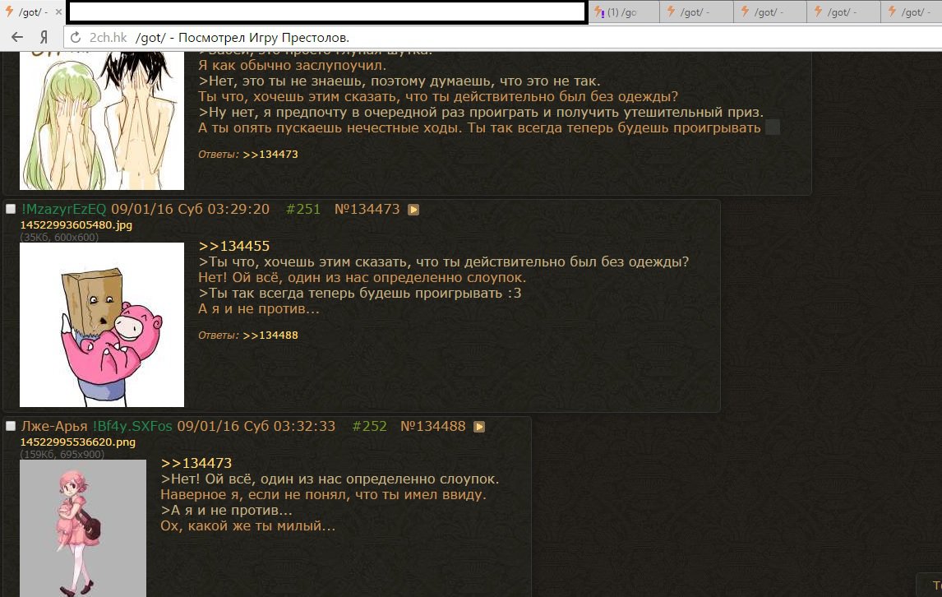Close the first /got/ tab
Viewport: 942px width, 597px height.
(x=59, y=12)
